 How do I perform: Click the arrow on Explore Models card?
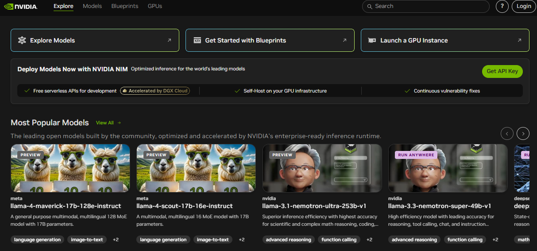pyautogui.click(x=169, y=40)
